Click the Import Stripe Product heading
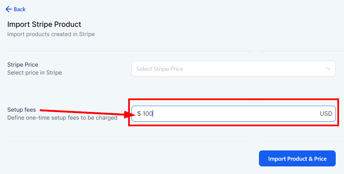344x174 pixels. 44,24
